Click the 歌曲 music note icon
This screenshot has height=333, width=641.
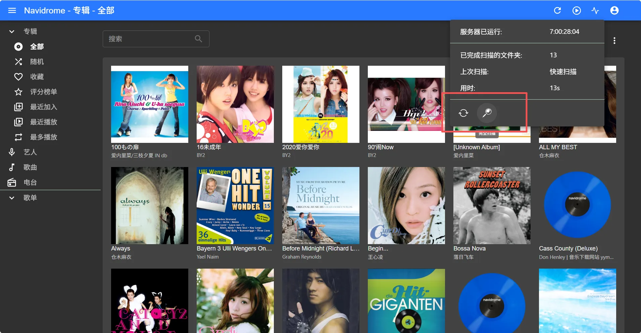(x=12, y=167)
